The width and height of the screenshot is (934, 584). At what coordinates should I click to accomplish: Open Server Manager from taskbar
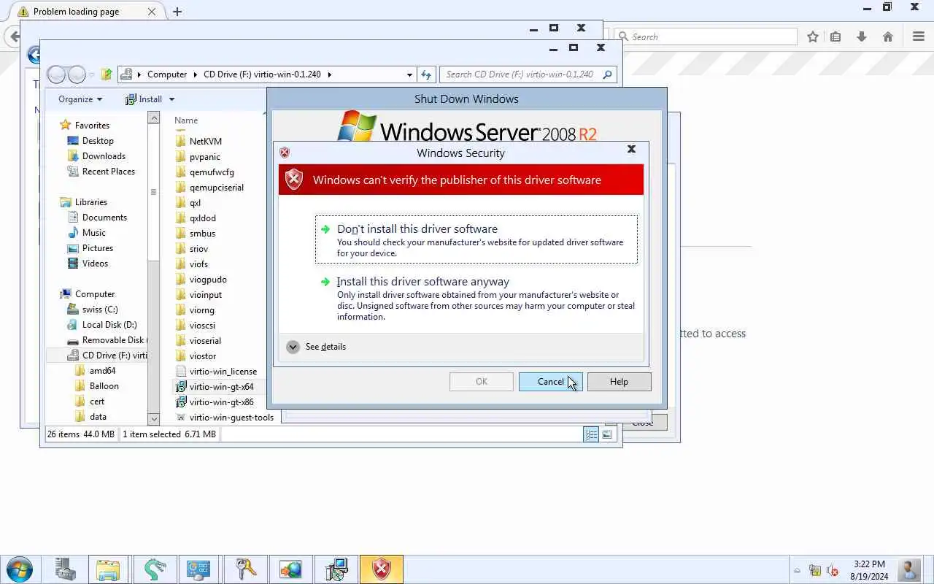pos(66,569)
